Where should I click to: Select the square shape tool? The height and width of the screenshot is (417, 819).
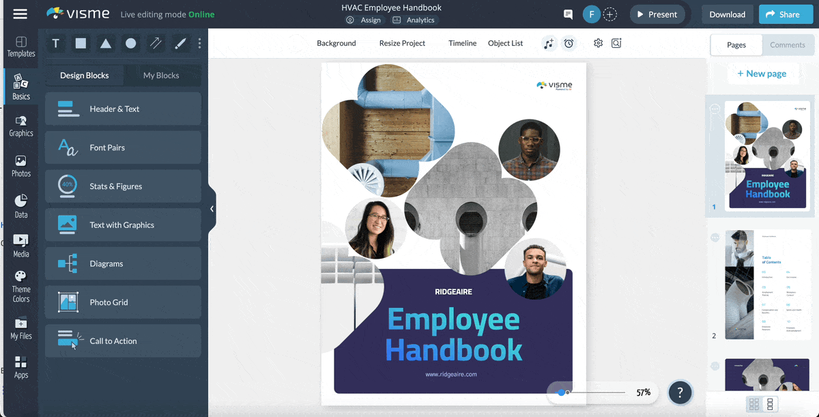(80, 43)
